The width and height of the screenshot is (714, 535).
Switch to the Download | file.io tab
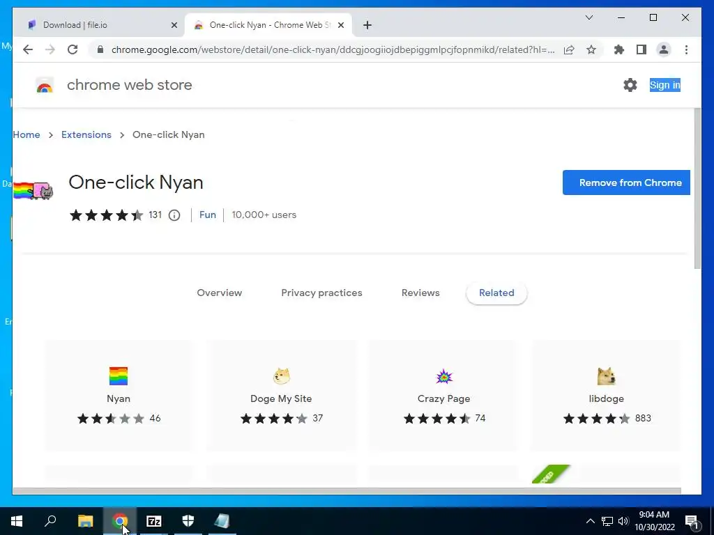point(98,25)
